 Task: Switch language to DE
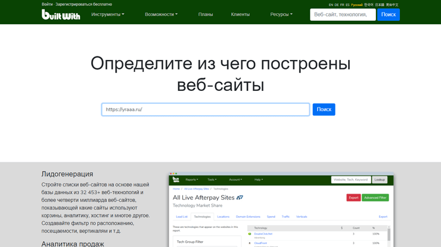click(x=336, y=5)
